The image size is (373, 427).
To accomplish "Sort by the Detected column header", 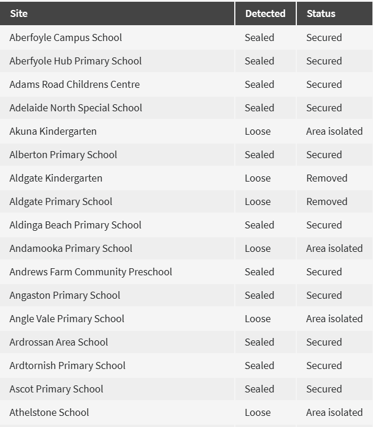I will coord(265,13).
